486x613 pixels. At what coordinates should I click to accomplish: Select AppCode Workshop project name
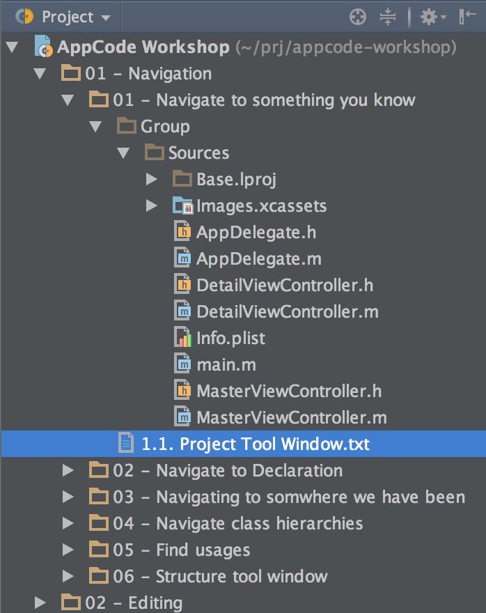tap(143, 47)
